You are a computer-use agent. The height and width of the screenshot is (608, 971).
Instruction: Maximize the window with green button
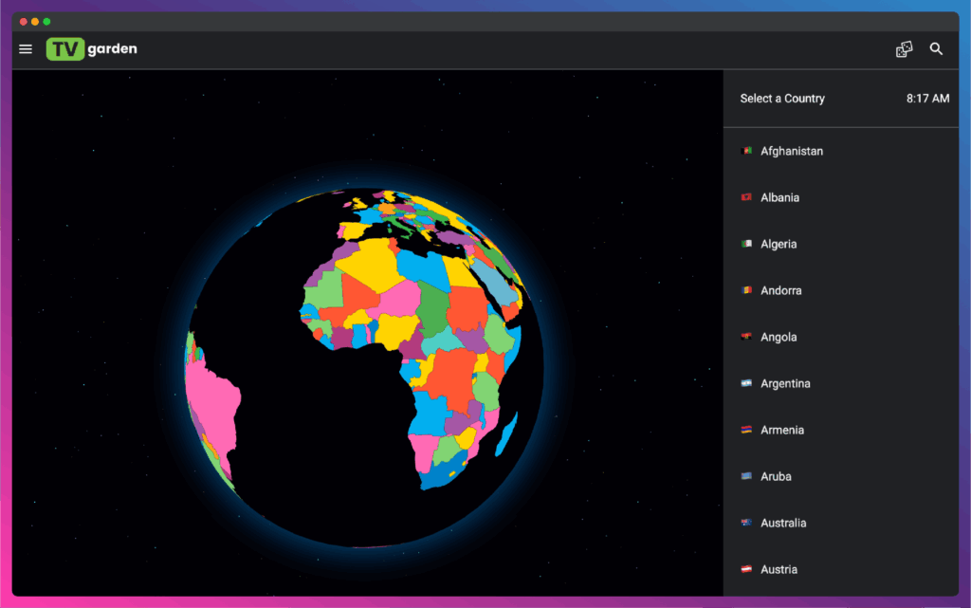coord(46,22)
